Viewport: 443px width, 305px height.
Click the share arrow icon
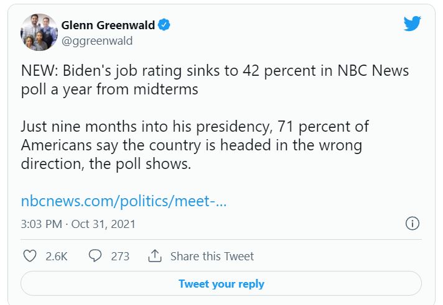tap(154, 256)
